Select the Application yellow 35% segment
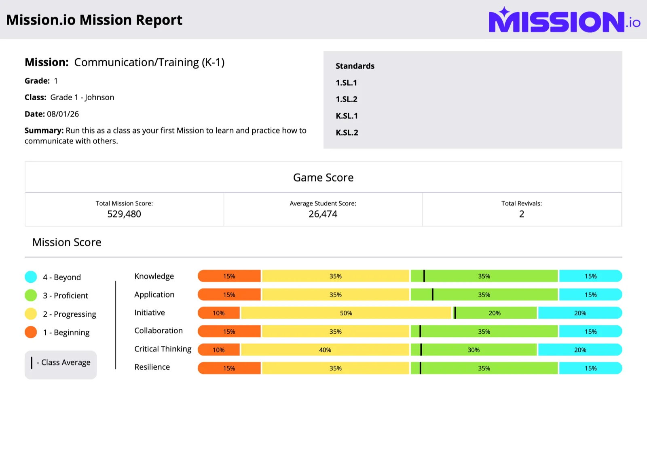This screenshot has width=647, height=457. [336, 295]
